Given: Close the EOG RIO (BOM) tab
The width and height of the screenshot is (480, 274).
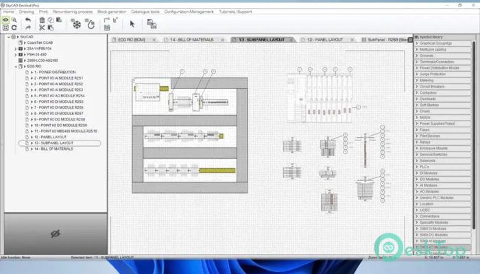Looking at the screenshot, I should point(154,40).
